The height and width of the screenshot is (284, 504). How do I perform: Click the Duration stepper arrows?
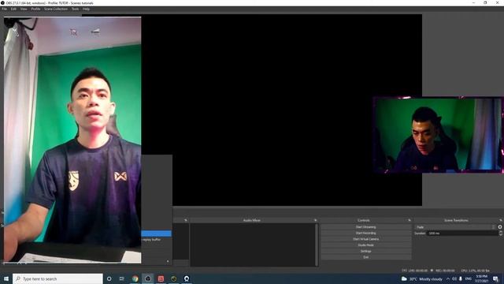(x=501, y=234)
